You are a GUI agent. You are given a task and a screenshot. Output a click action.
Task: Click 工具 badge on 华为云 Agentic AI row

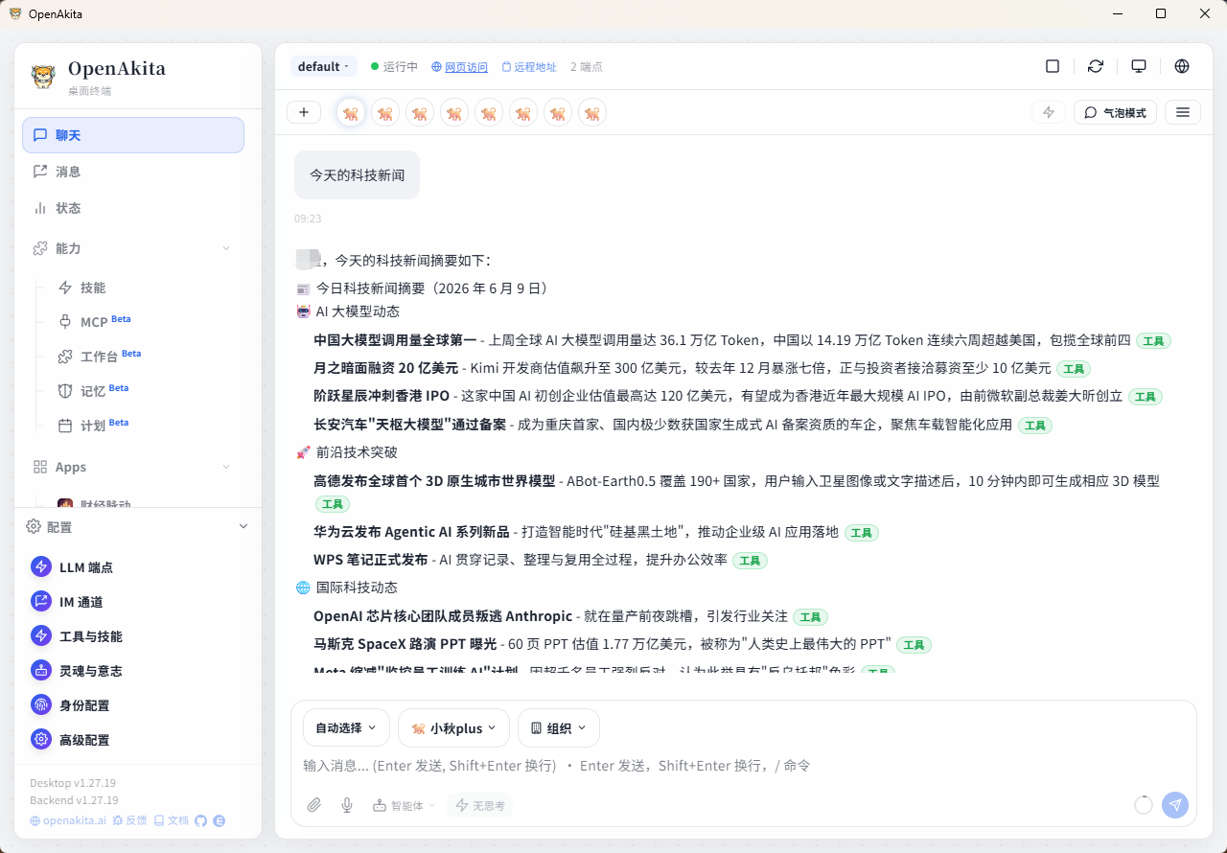click(x=861, y=533)
